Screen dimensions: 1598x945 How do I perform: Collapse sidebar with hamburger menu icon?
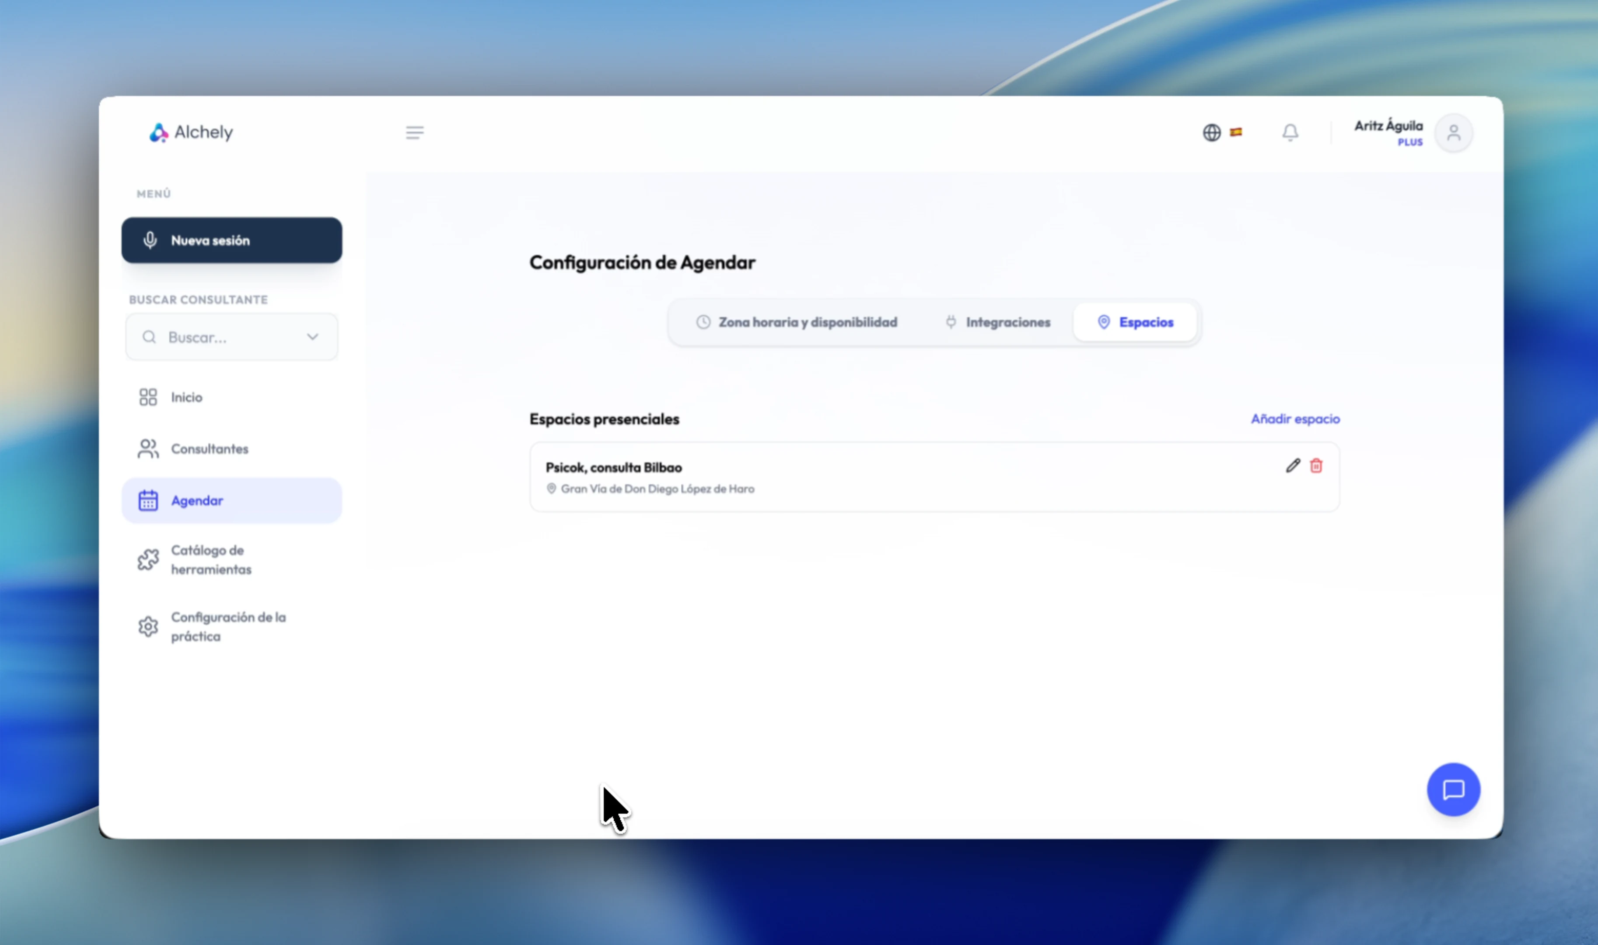click(414, 133)
